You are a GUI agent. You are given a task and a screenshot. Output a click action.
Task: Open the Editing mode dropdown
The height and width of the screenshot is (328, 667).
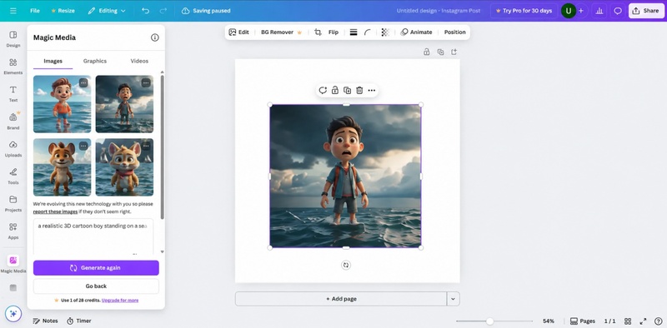107,11
